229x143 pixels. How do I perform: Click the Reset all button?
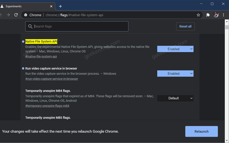tap(185, 26)
